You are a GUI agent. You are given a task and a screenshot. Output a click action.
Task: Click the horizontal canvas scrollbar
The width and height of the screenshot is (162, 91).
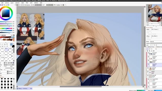coord(80,86)
